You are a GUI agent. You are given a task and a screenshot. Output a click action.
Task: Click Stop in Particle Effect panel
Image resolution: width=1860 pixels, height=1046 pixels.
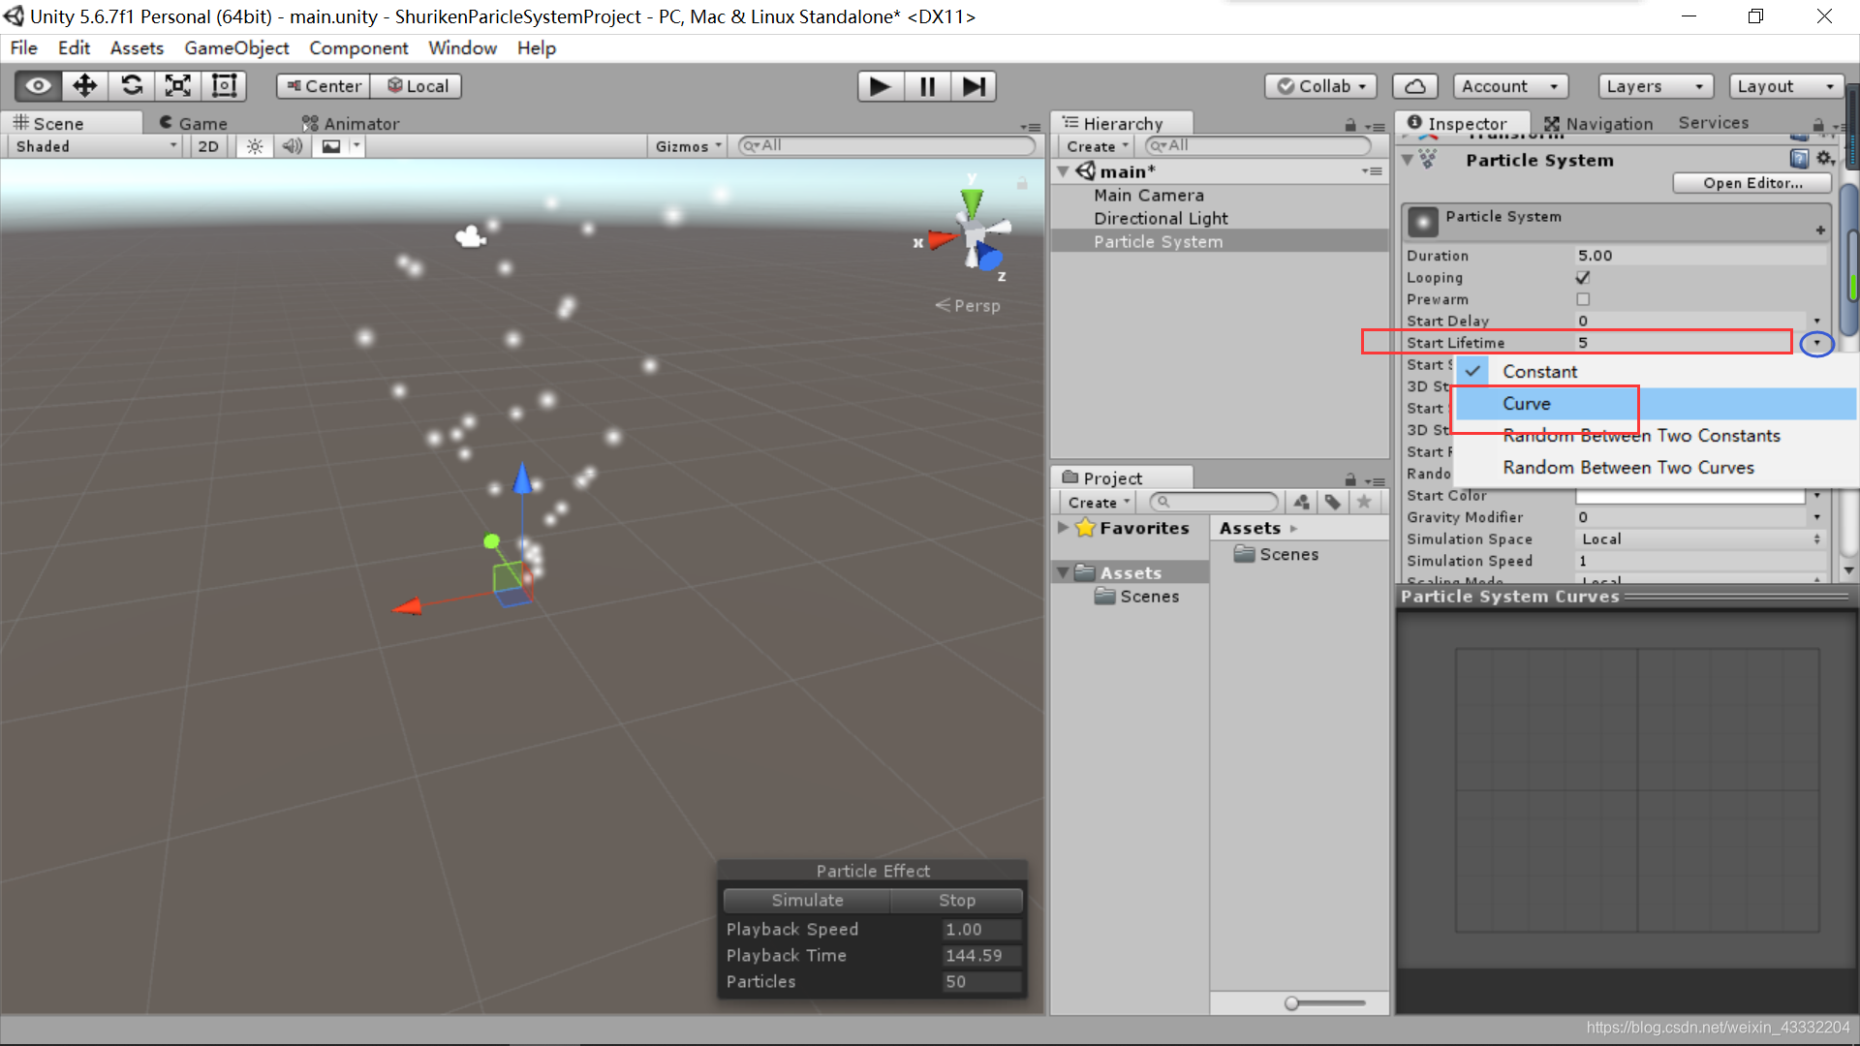pos(956,900)
